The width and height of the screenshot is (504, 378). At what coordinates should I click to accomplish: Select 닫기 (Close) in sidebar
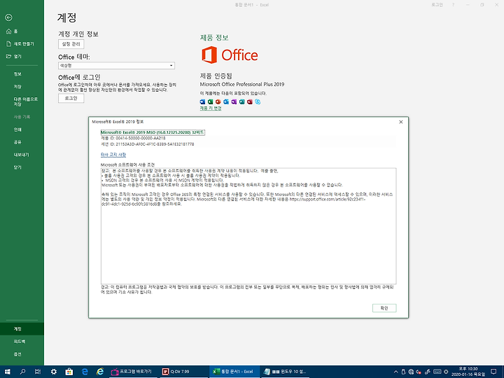22,167
